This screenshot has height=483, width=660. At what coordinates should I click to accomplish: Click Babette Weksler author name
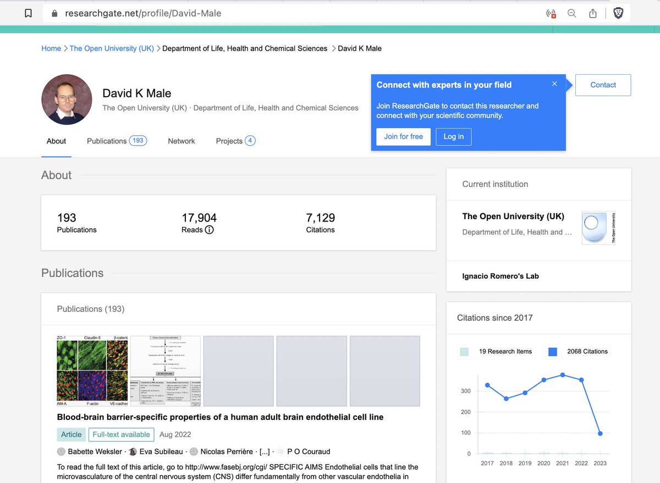[95, 452]
